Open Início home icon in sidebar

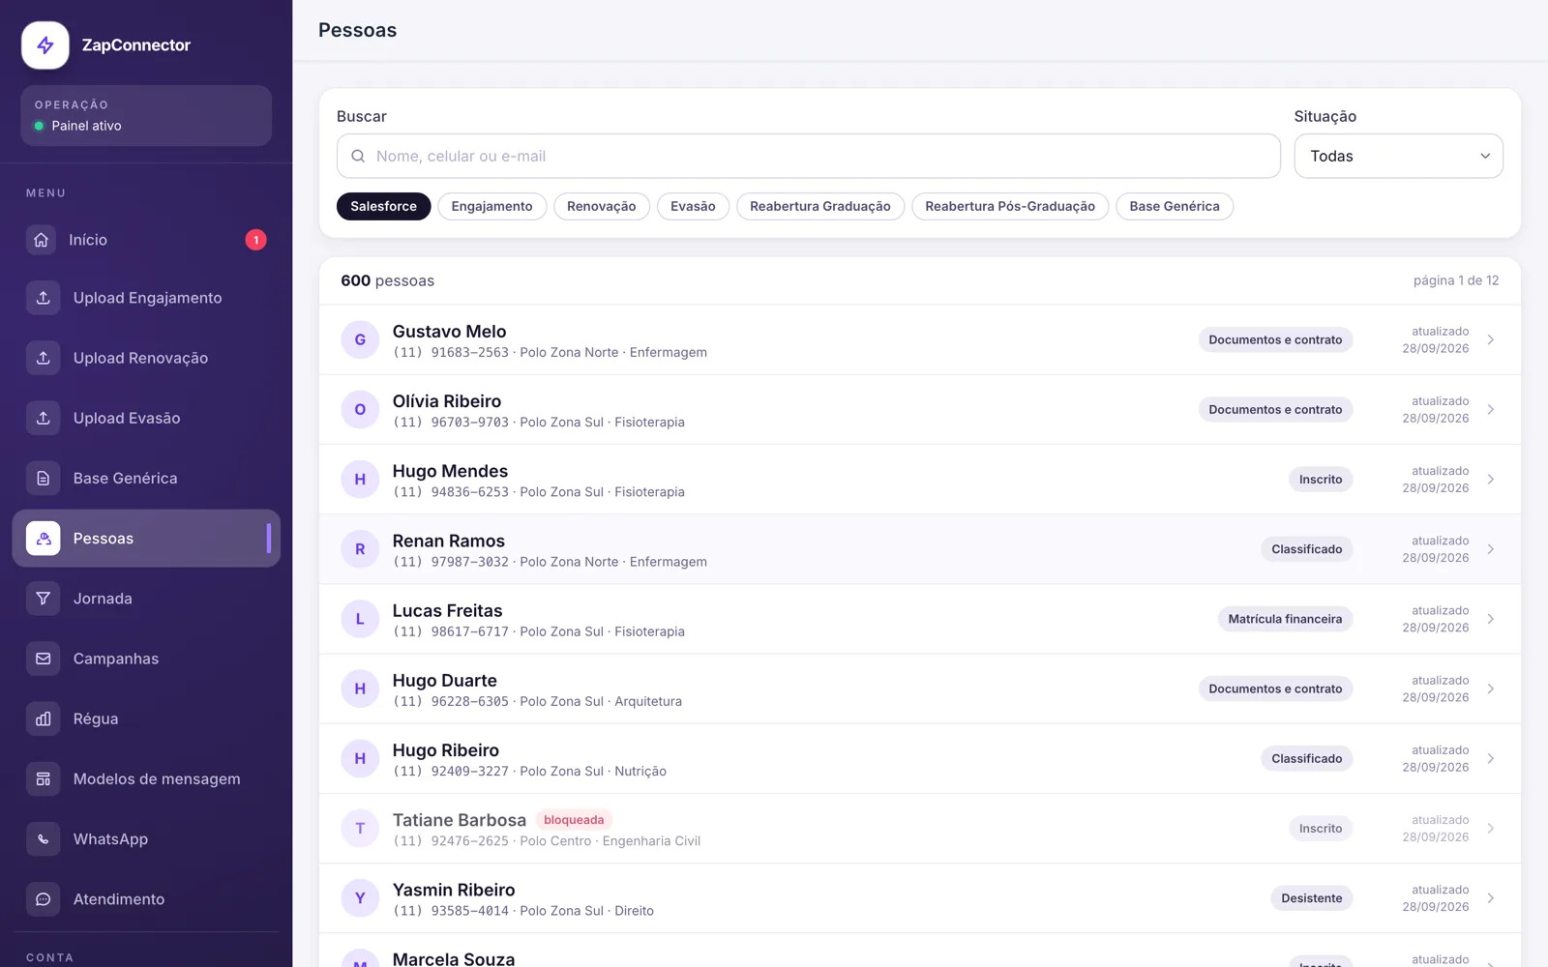pyautogui.click(x=42, y=240)
